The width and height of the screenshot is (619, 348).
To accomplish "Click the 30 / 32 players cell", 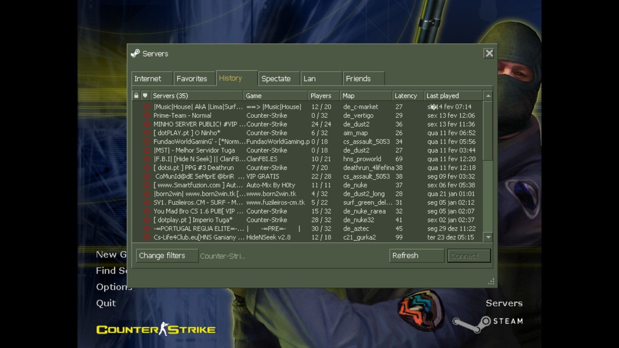I will [x=321, y=228].
